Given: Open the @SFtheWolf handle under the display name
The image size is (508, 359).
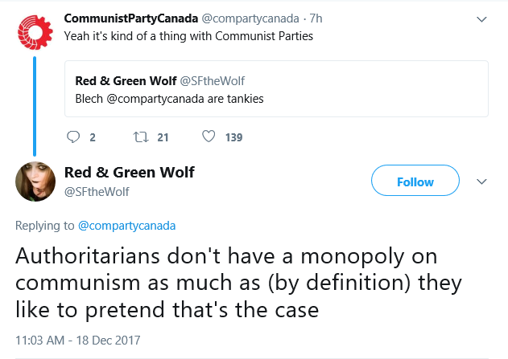Looking at the screenshot, I should click(97, 192).
